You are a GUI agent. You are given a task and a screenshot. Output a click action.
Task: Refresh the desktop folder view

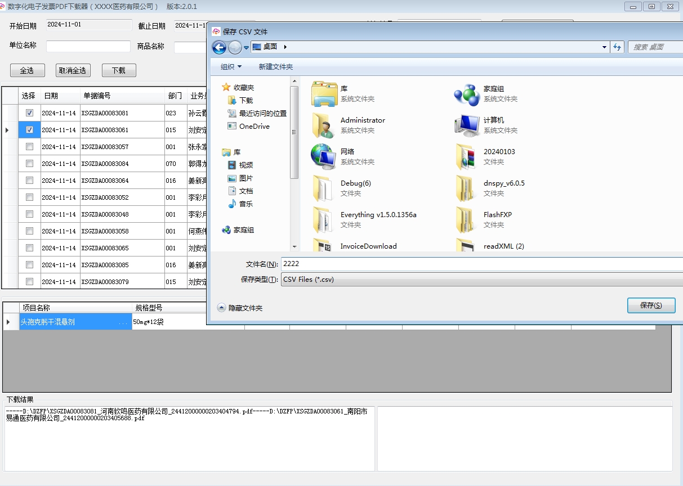pos(617,47)
